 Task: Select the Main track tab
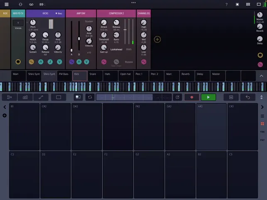click(x=18, y=76)
